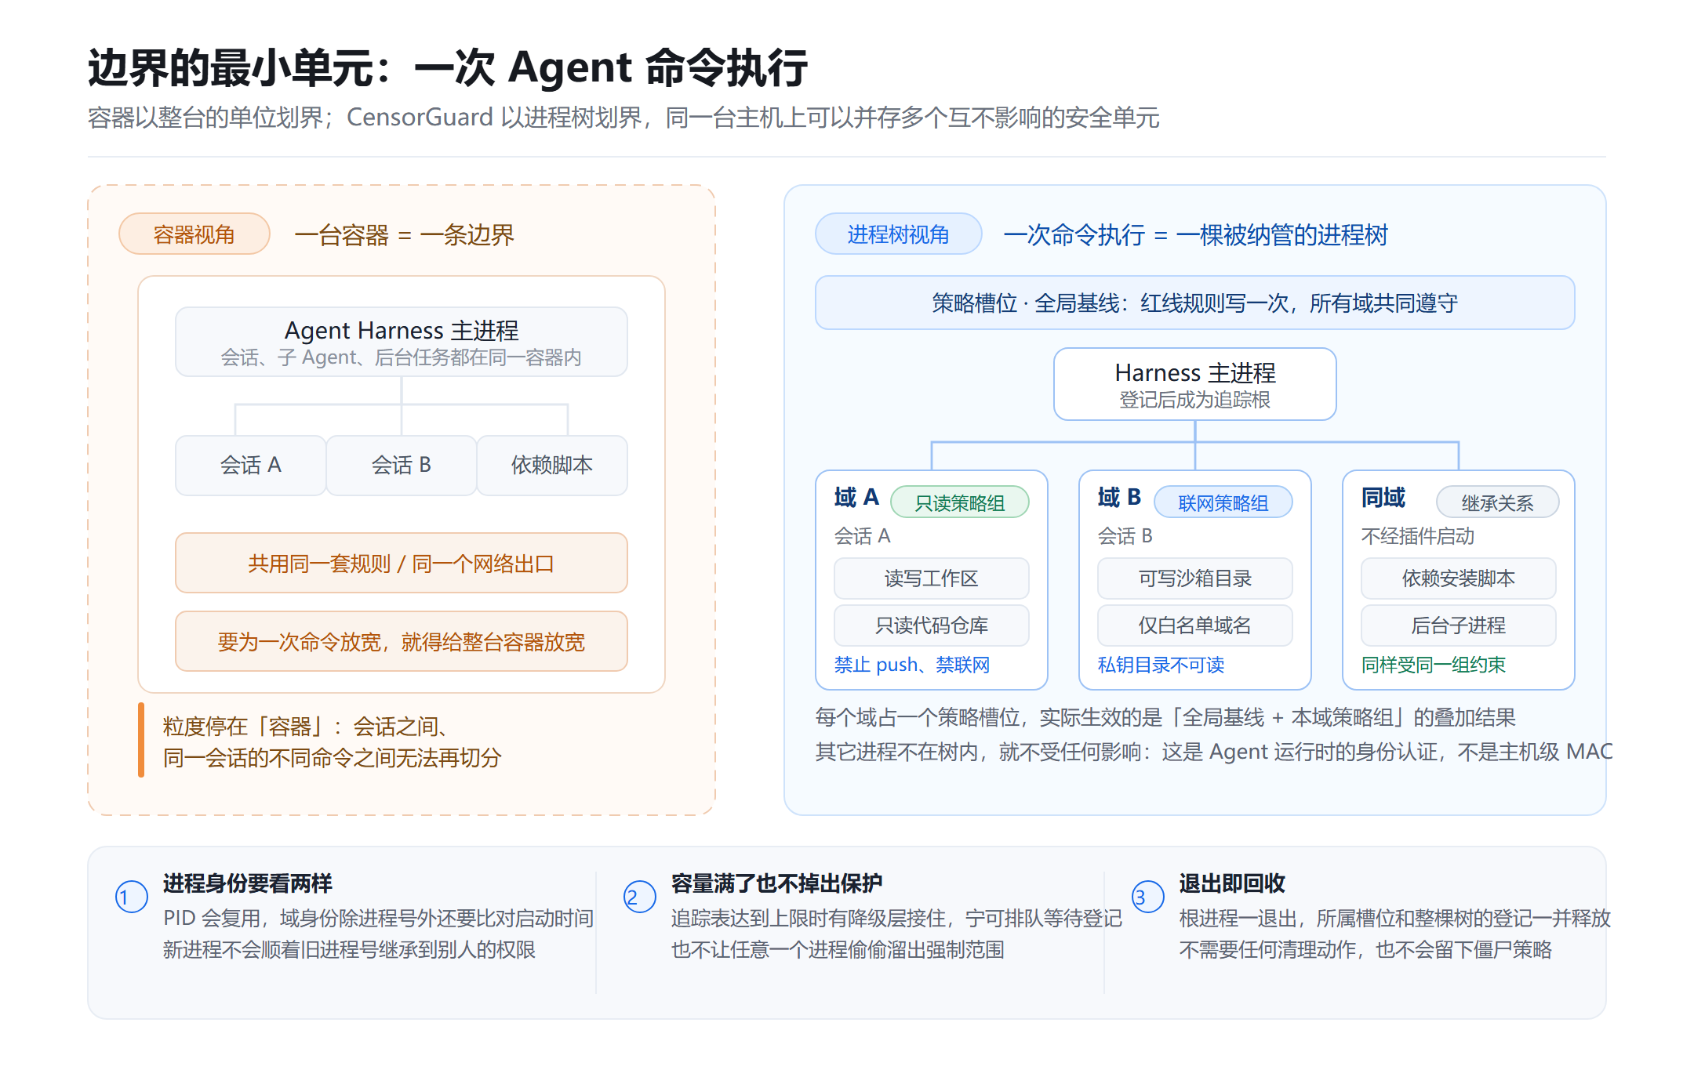Viewport: 1694px width, 1066px height.
Task: Click the 仅白名单域名 item
Action: click(x=1195, y=625)
